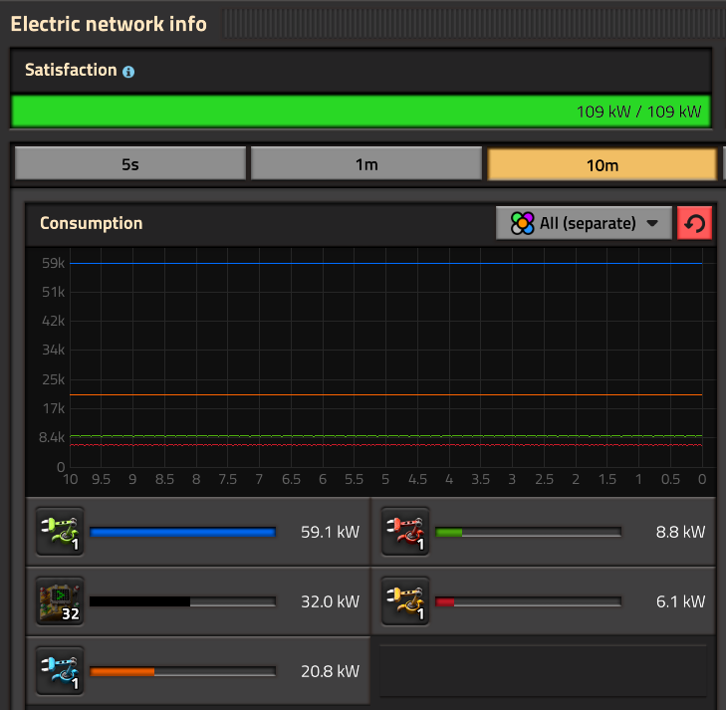Click the red long-handed inserter icon

405,532
